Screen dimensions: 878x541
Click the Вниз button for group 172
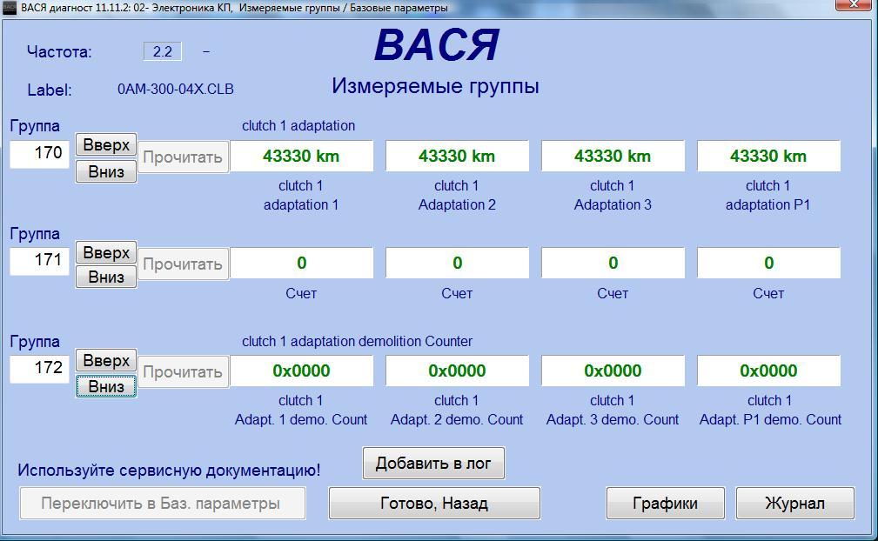coord(106,386)
